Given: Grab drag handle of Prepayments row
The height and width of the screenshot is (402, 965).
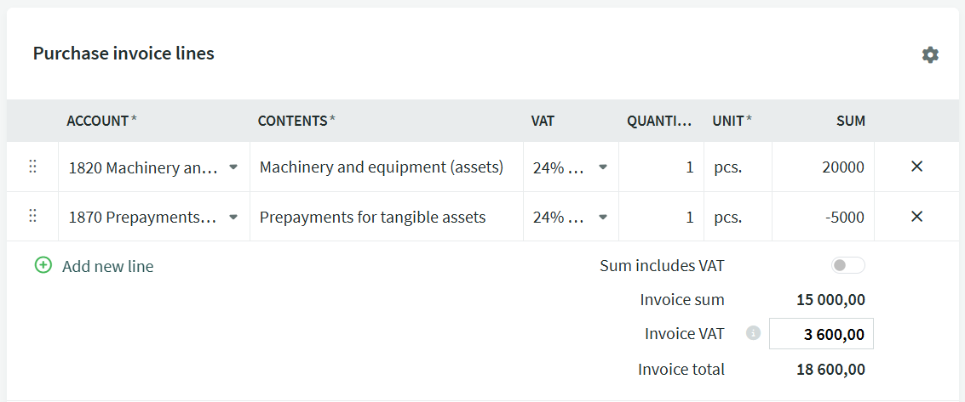Looking at the screenshot, I should [33, 217].
